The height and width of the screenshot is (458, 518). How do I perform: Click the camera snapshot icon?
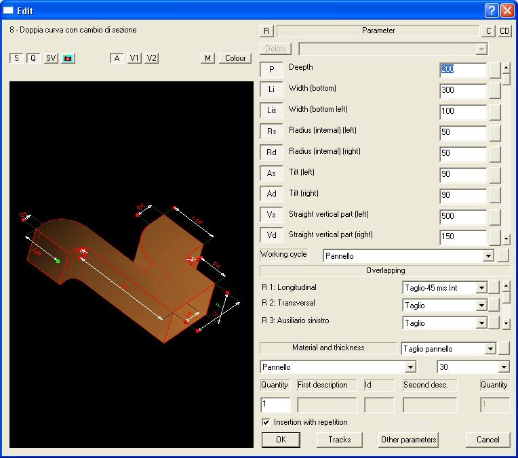tap(68, 58)
